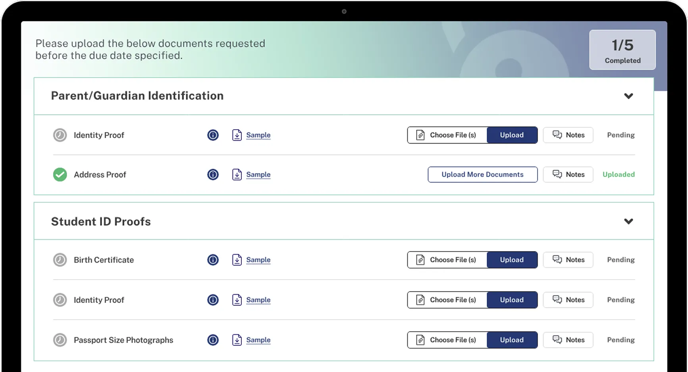Click green checkmark status icon for Address Proof
Image resolution: width=688 pixels, height=372 pixels.
[x=60, y=174]
